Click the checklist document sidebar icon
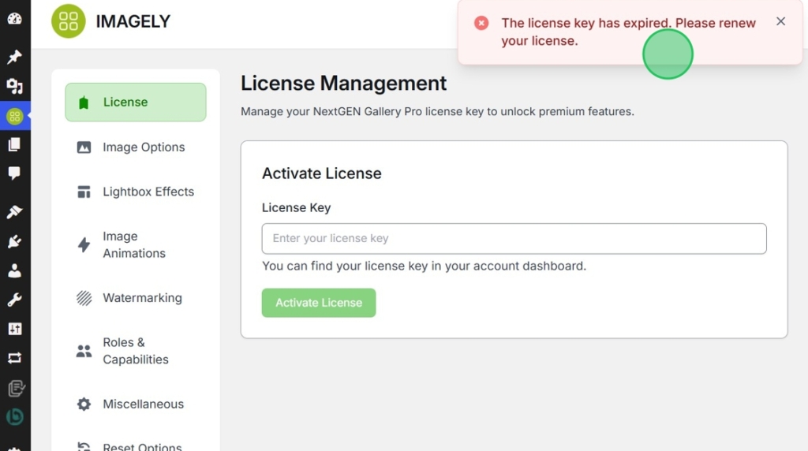This screenshot has width=808, height=451. coord(16,388)
